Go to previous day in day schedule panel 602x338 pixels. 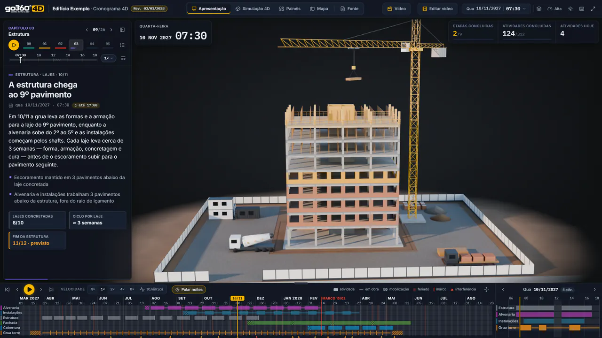click(x=503, y=290)
